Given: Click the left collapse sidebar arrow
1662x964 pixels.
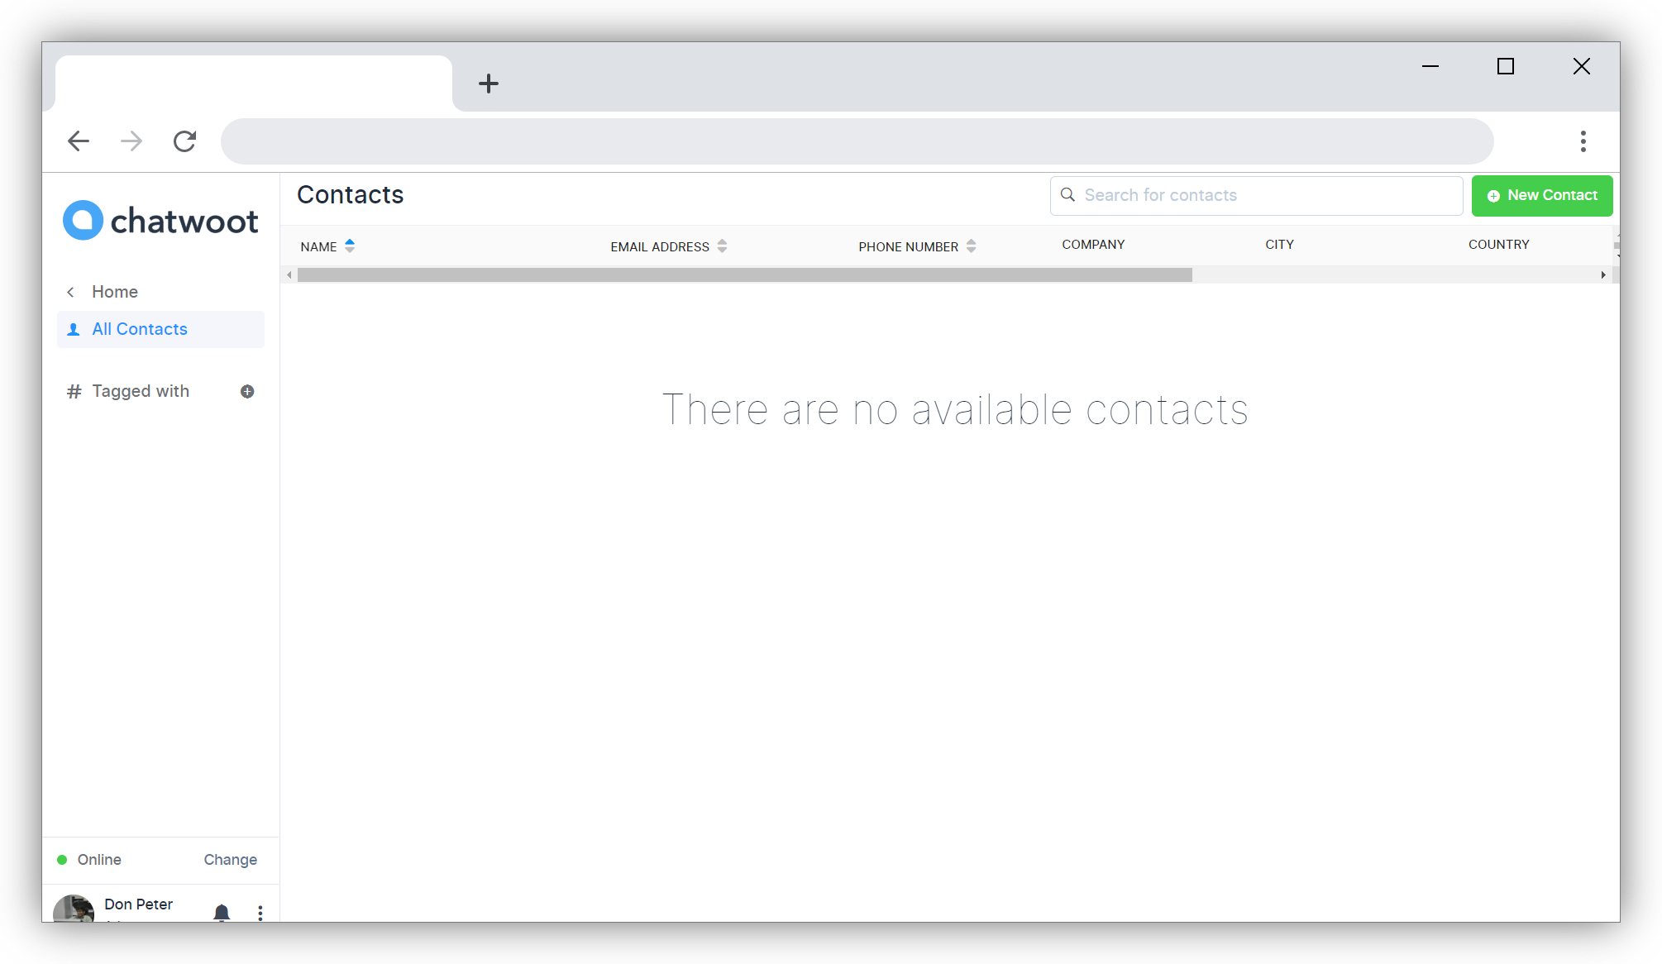Looking at the screenshot, I should [288, 274].
